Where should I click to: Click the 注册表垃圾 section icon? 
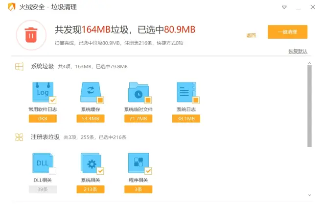pos(19,137)
